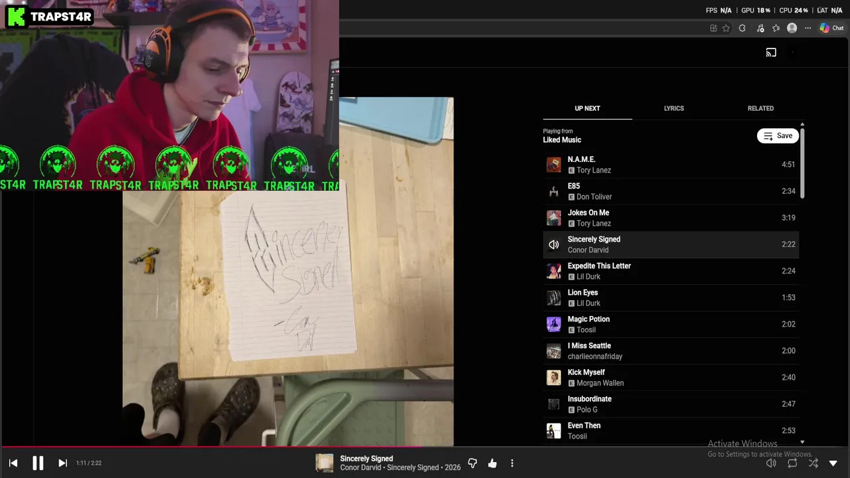Go back to previous track
850x478 pixels.
tap(13, 463)
